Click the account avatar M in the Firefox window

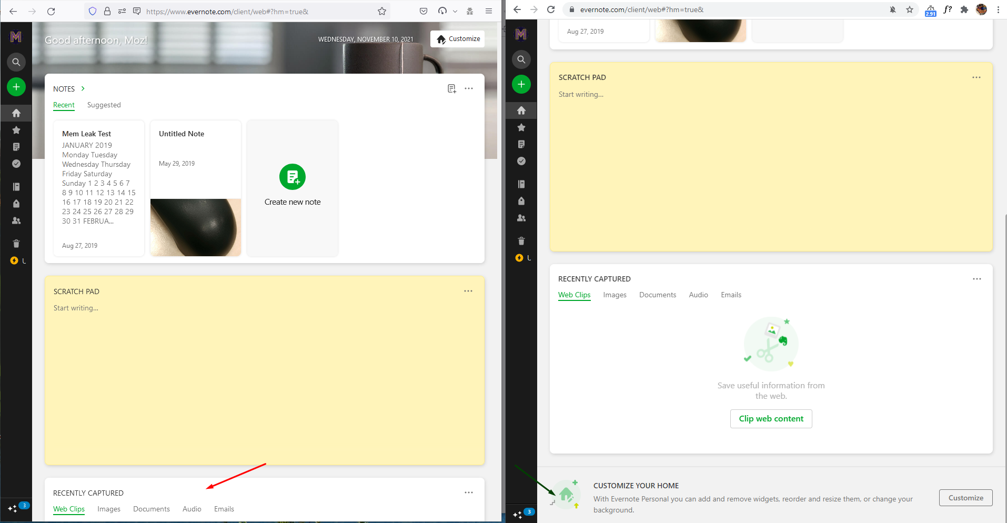[16, 37]
